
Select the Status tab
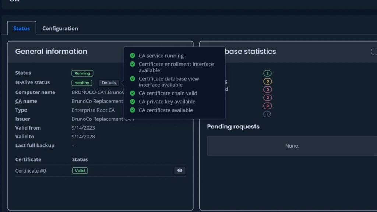click(22, 28)
